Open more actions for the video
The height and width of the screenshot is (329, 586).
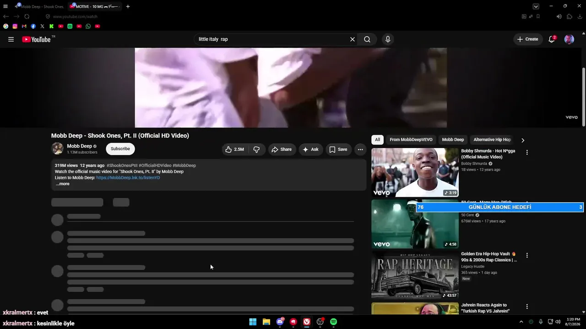pyautogui.click(x=360, y=149)
